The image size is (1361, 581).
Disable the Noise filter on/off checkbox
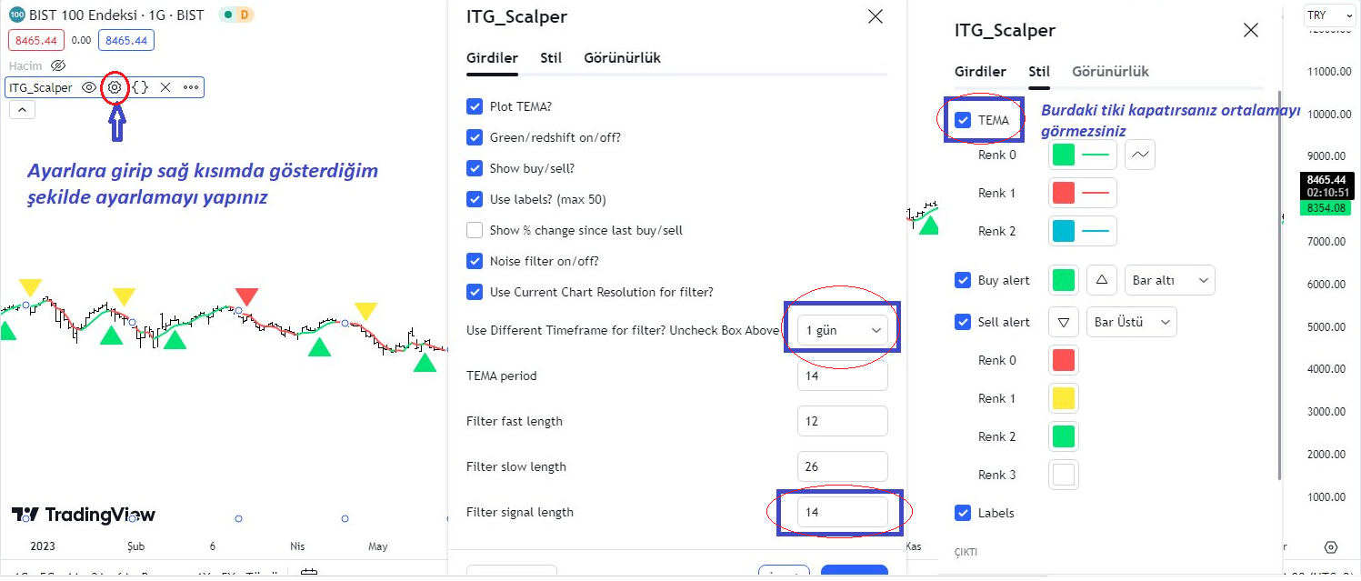[x=475, y=261]
